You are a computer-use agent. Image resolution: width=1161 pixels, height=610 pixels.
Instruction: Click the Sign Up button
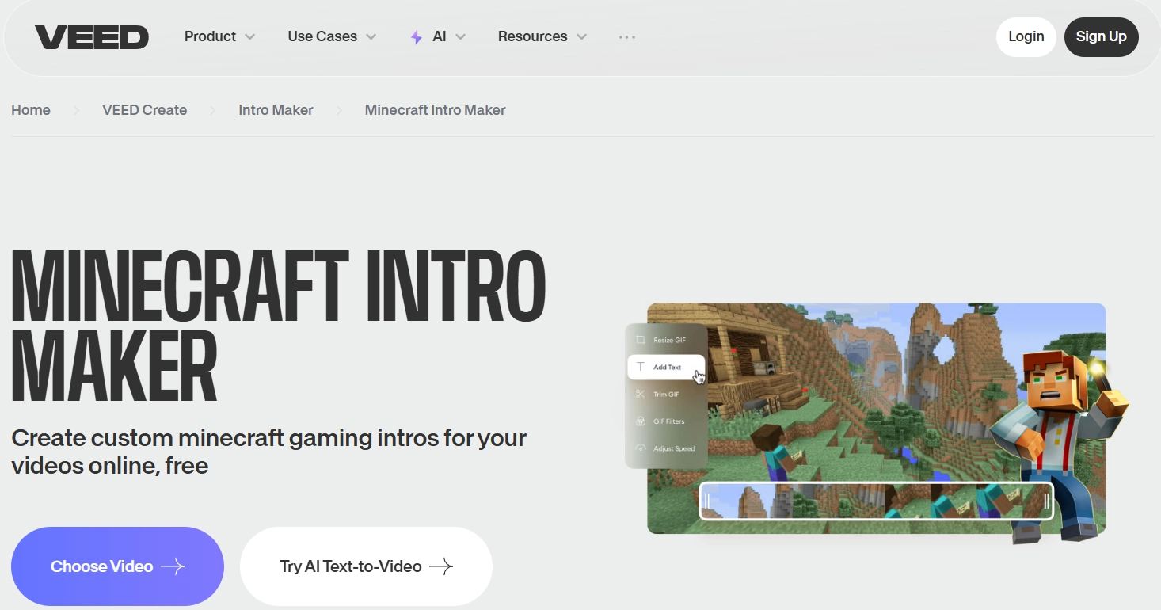[1101, 36]
